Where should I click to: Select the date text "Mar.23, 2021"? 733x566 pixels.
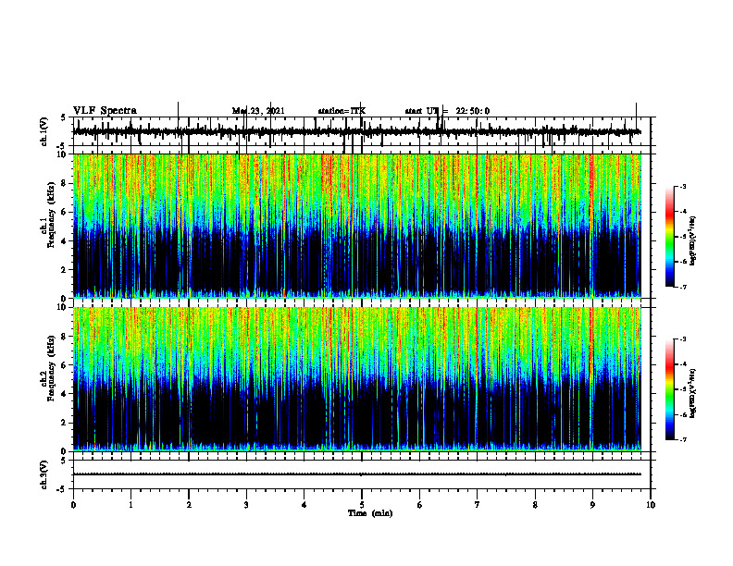[x=258, y=111]
